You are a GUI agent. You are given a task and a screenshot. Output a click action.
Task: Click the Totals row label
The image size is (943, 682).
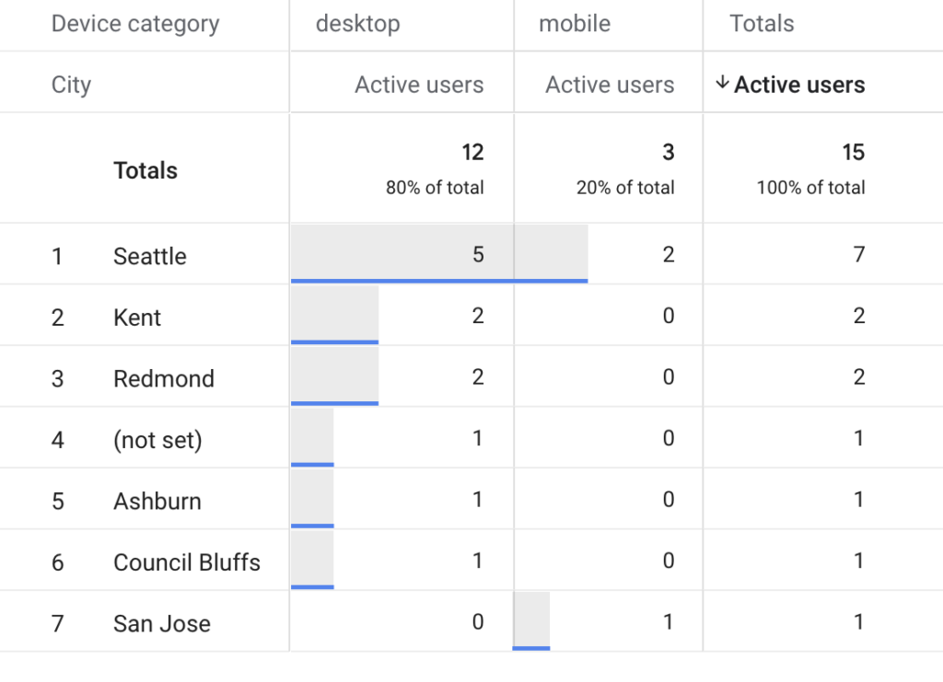click(x=145, y=170)
